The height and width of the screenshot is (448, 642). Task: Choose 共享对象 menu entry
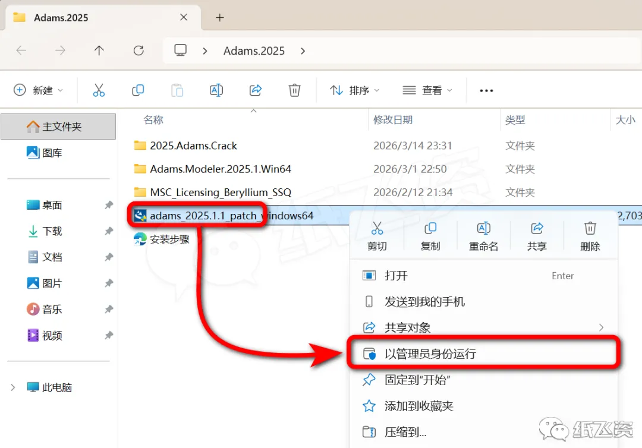click(484, 327)
